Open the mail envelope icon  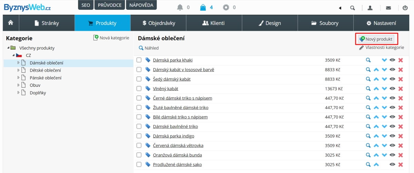pyautogui.click(x=388, y=8)
